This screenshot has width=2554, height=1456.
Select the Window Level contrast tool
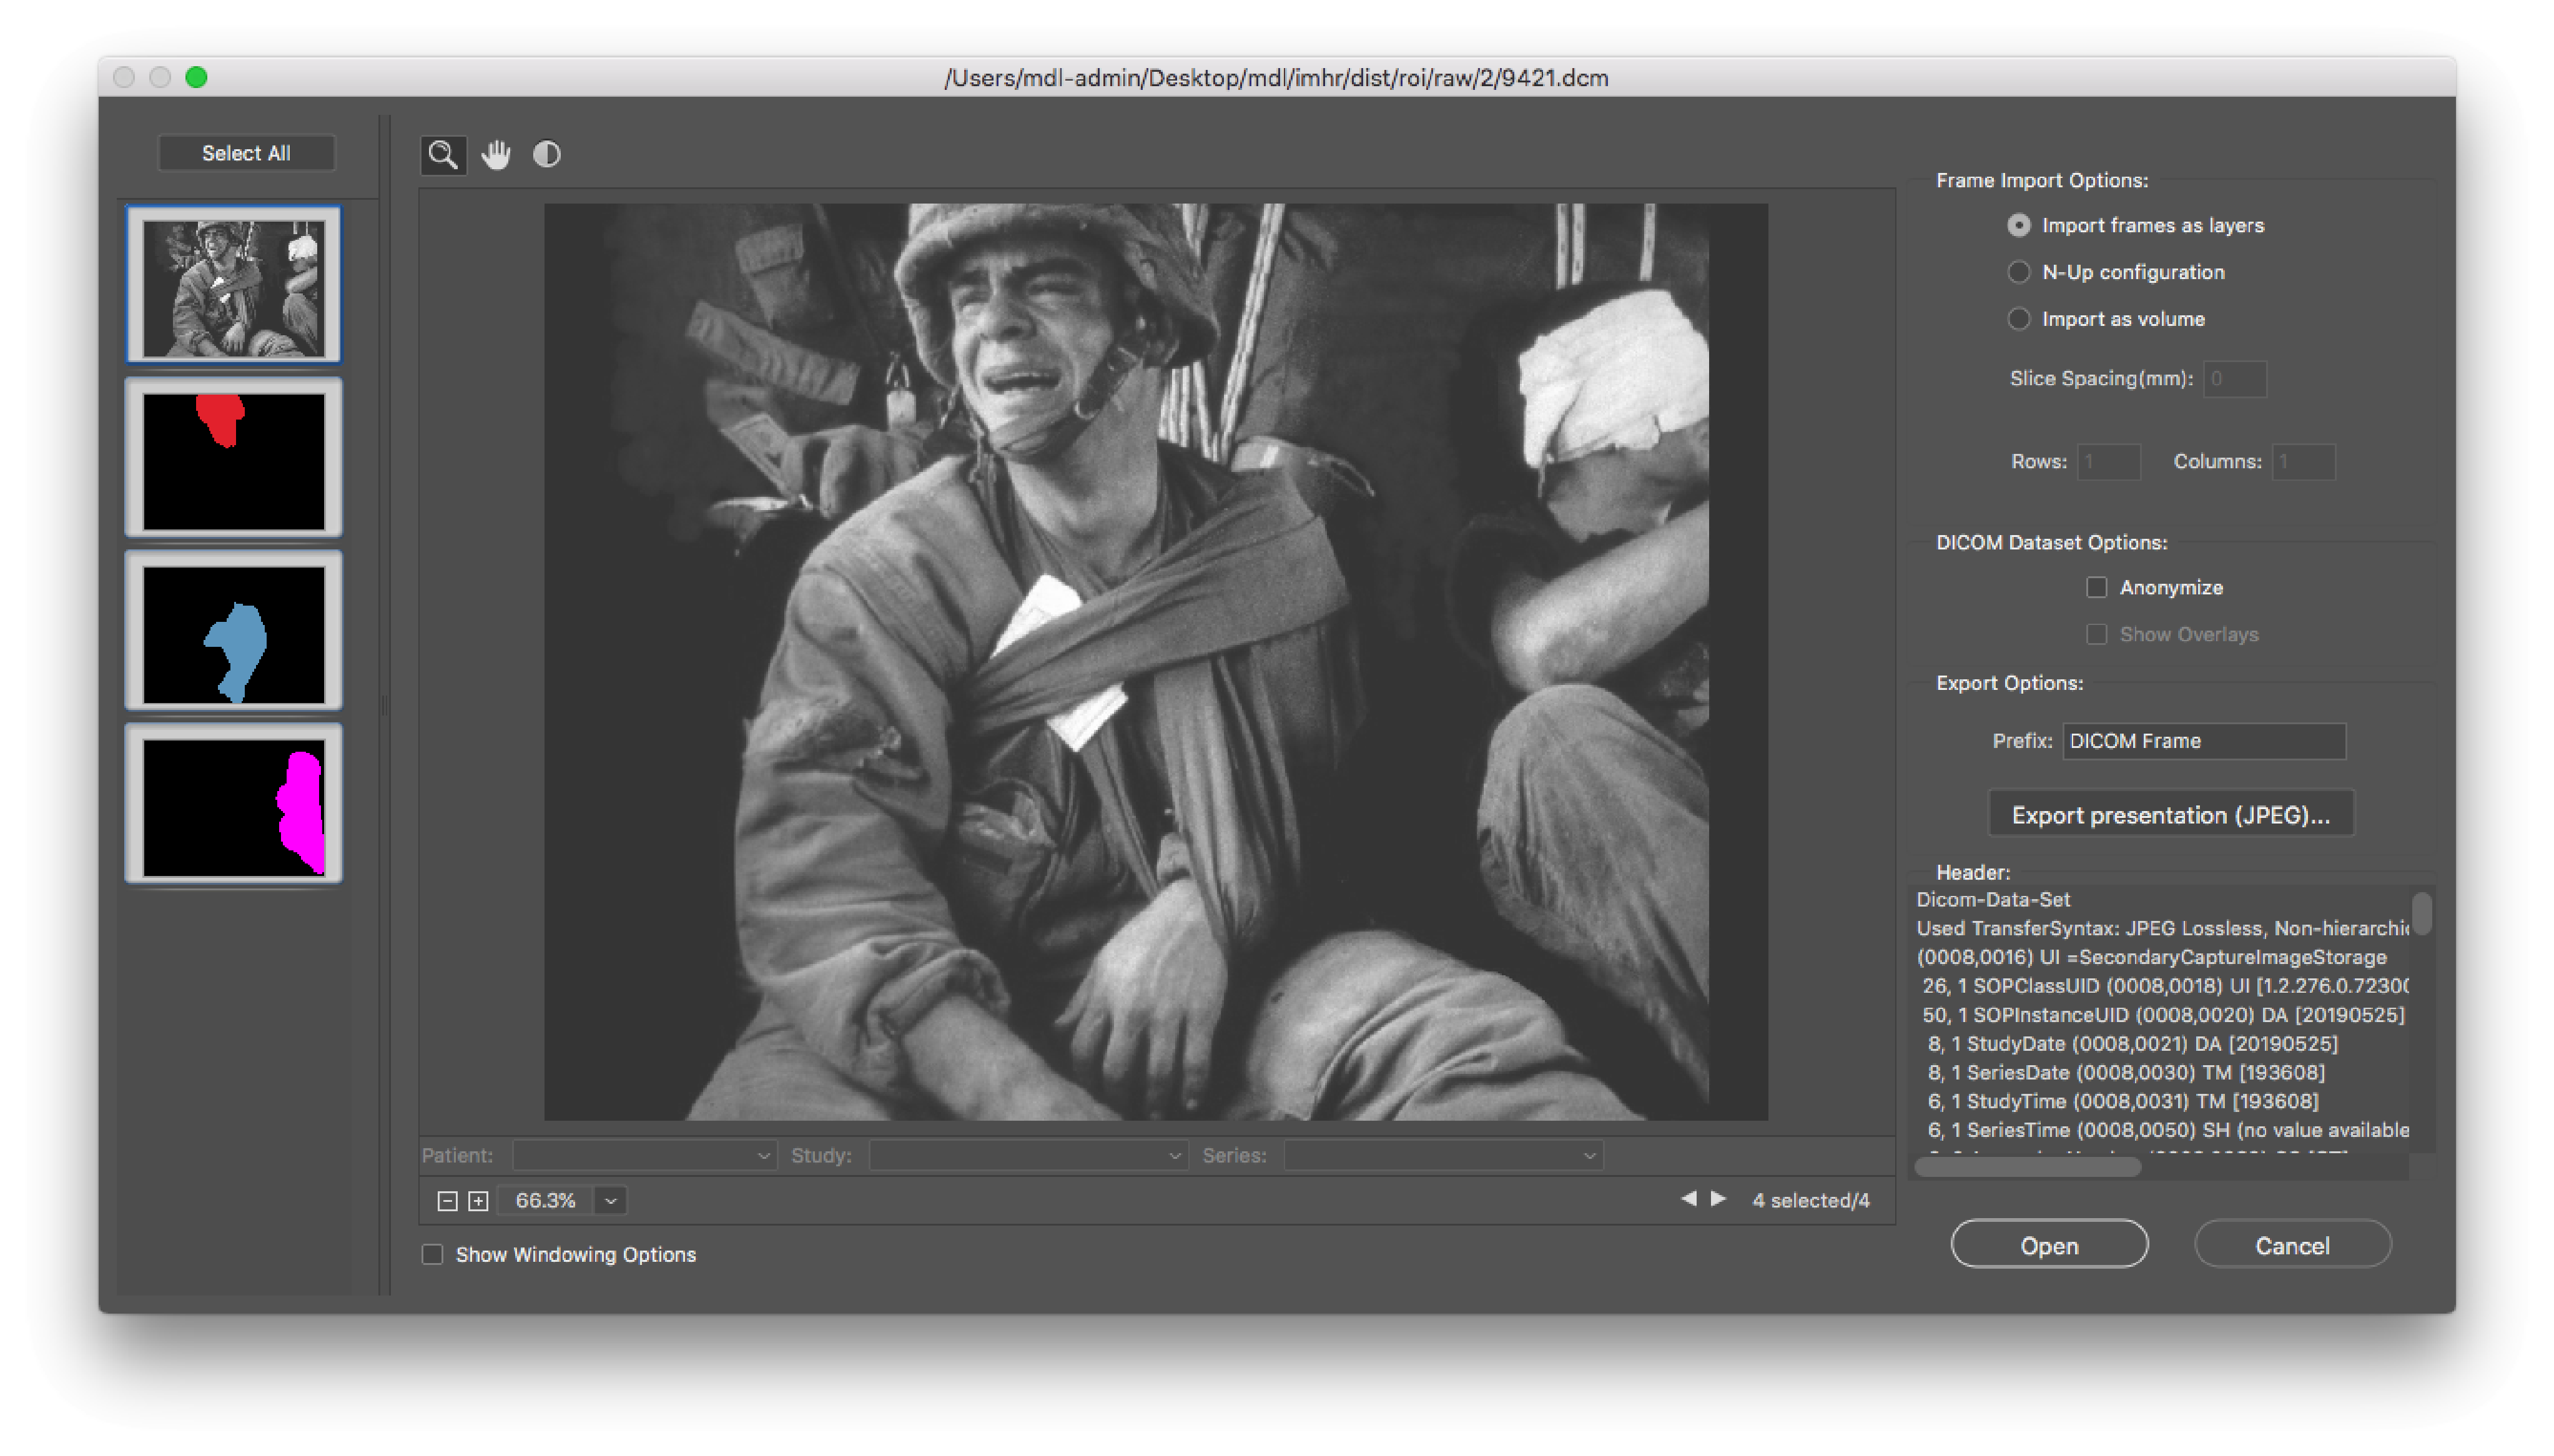547,154
